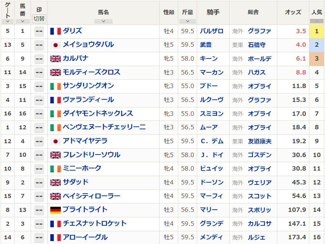Toggle mark selector for アドマイヤテラ row
The image size is (325, 244).
click(x=39, y=141)
